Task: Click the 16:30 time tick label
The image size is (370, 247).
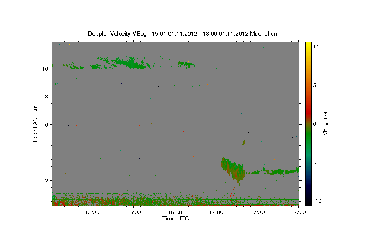Action: point(175,213)
